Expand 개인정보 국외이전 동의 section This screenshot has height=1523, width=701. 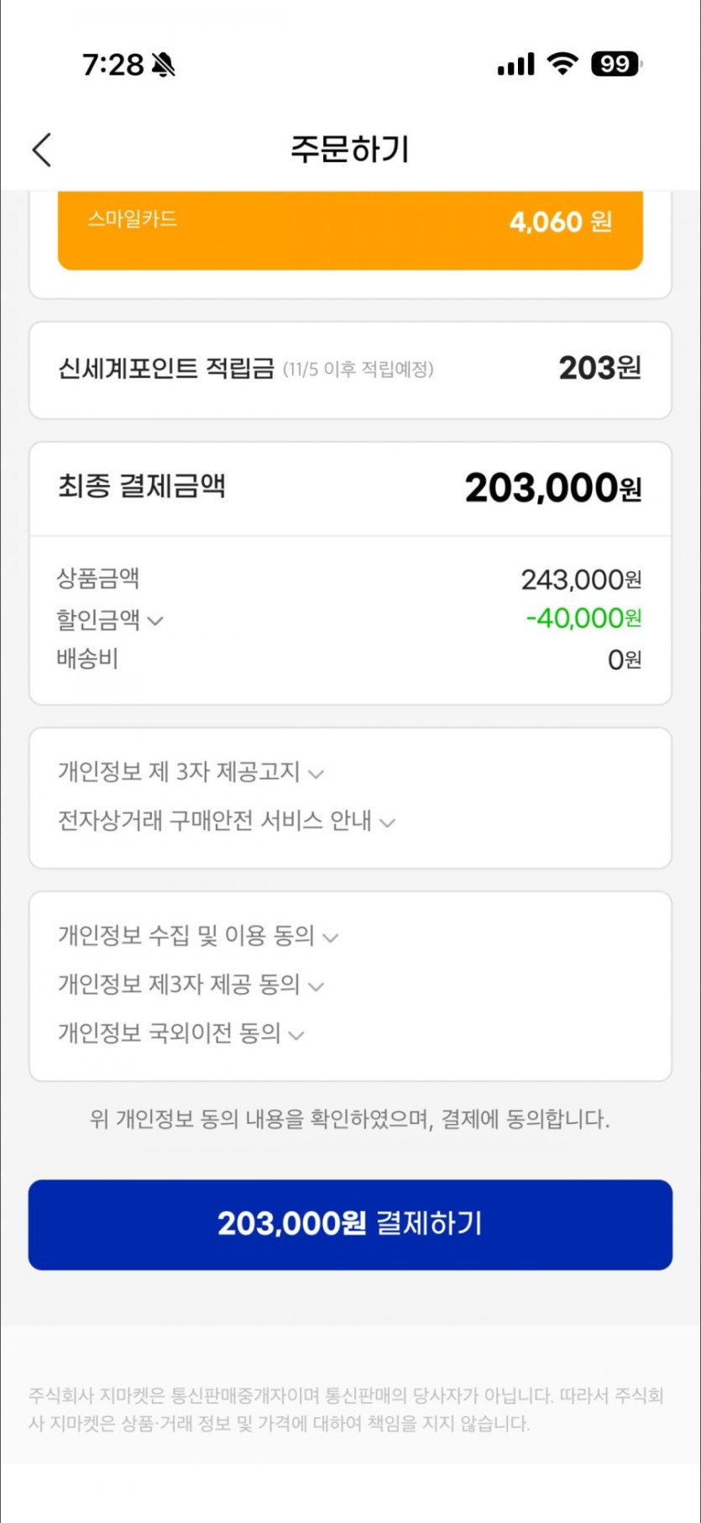coord(180,1033)
